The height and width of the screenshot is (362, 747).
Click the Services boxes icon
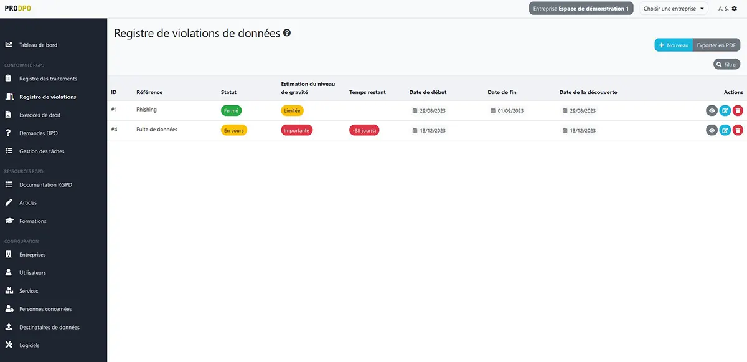[x=9, y=291]
